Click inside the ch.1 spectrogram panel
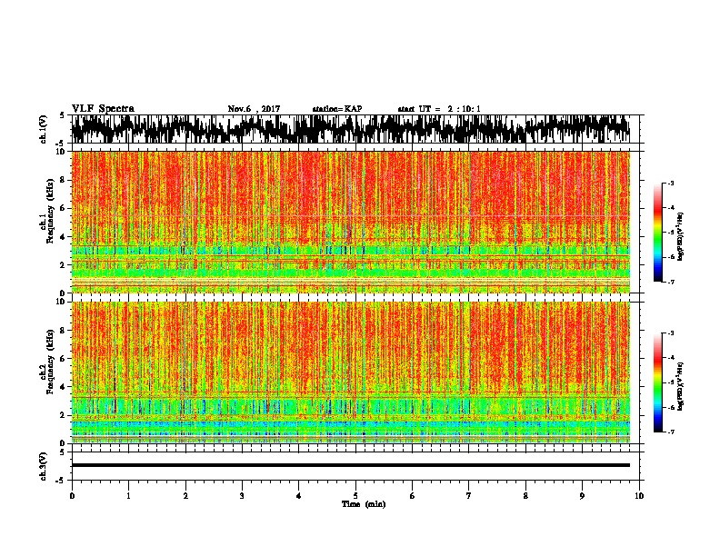The height and width of the screenshot is (556, 720). click(x=351, y=222)
